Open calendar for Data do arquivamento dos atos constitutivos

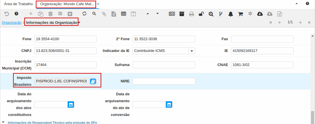[x=71, y=104]
